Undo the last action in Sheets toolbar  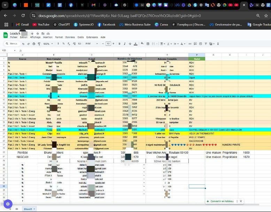[23, 44]
